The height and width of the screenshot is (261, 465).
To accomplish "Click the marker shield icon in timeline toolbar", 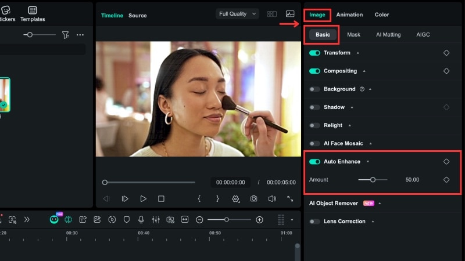I will tap(126, 220).
